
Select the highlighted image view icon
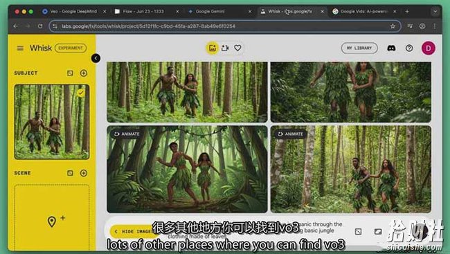coord(212,48)
